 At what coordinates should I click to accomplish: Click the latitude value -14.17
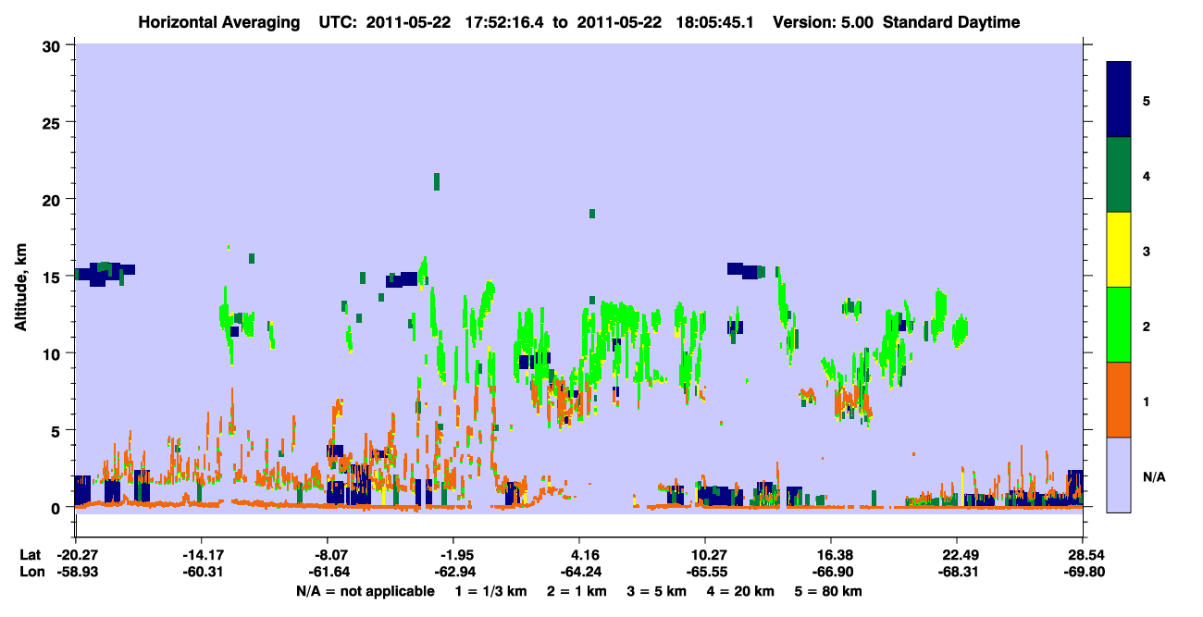pos(201,555)
